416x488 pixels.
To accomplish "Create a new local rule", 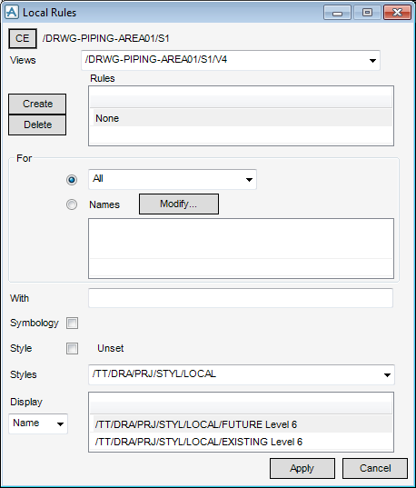I will (37, 104).
